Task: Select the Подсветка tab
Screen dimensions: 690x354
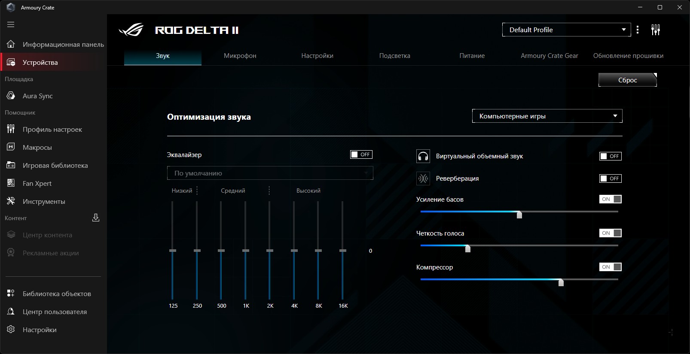Action: pyautogui.click(x=395, y=56)
